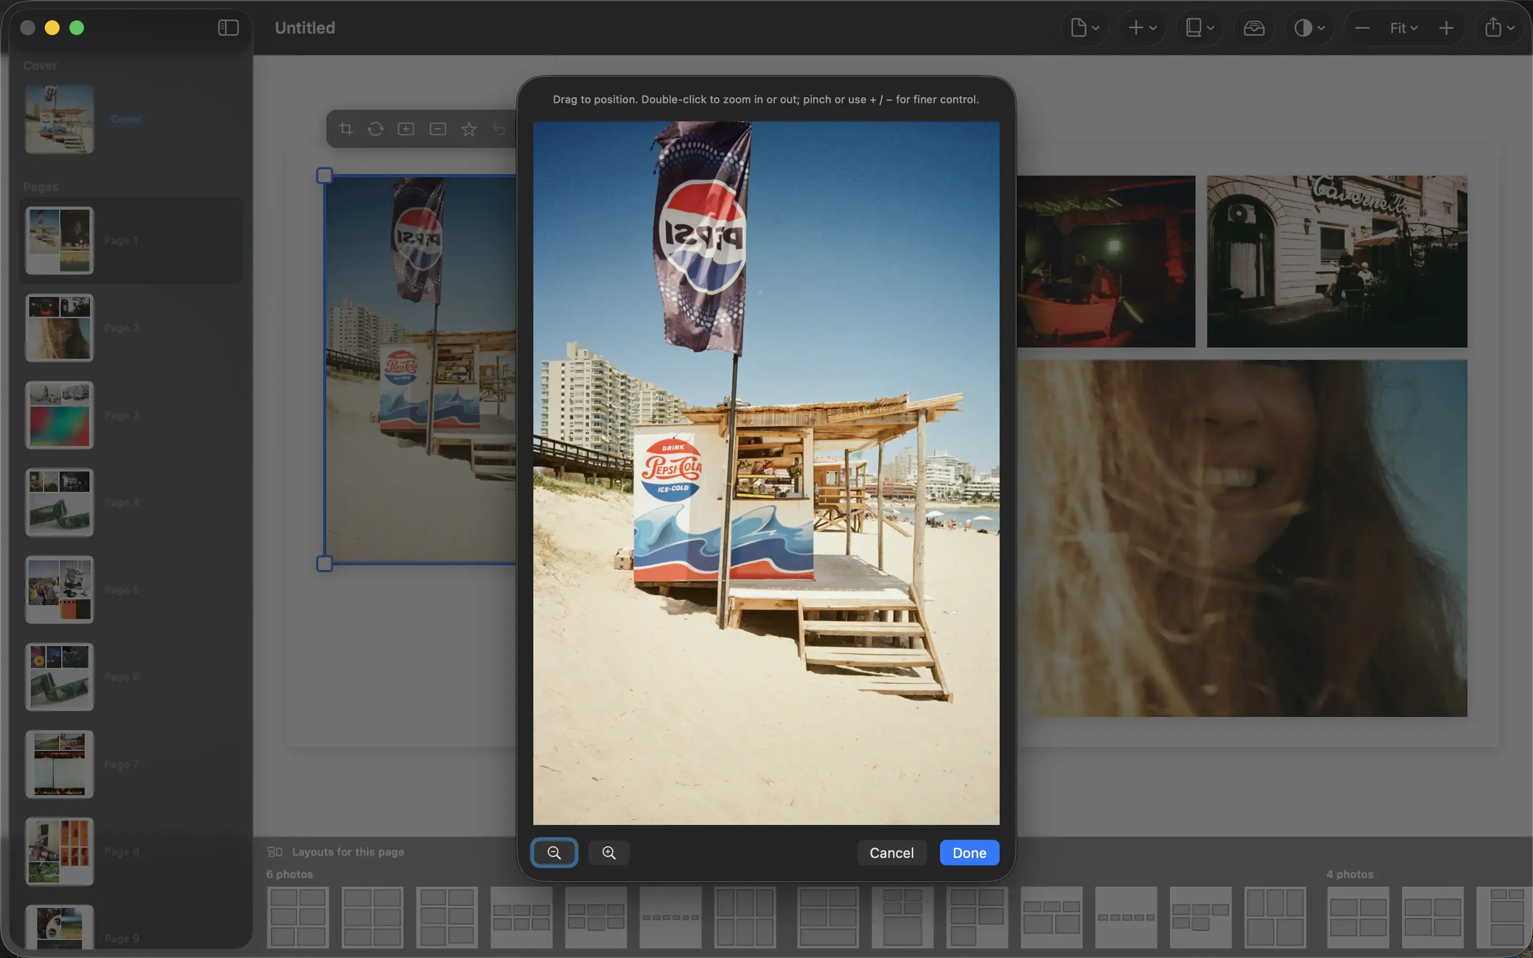This screenshot has height=958, width=1533.
Task: Cancel the photo positioning dialog
Action: click(891, 853)
